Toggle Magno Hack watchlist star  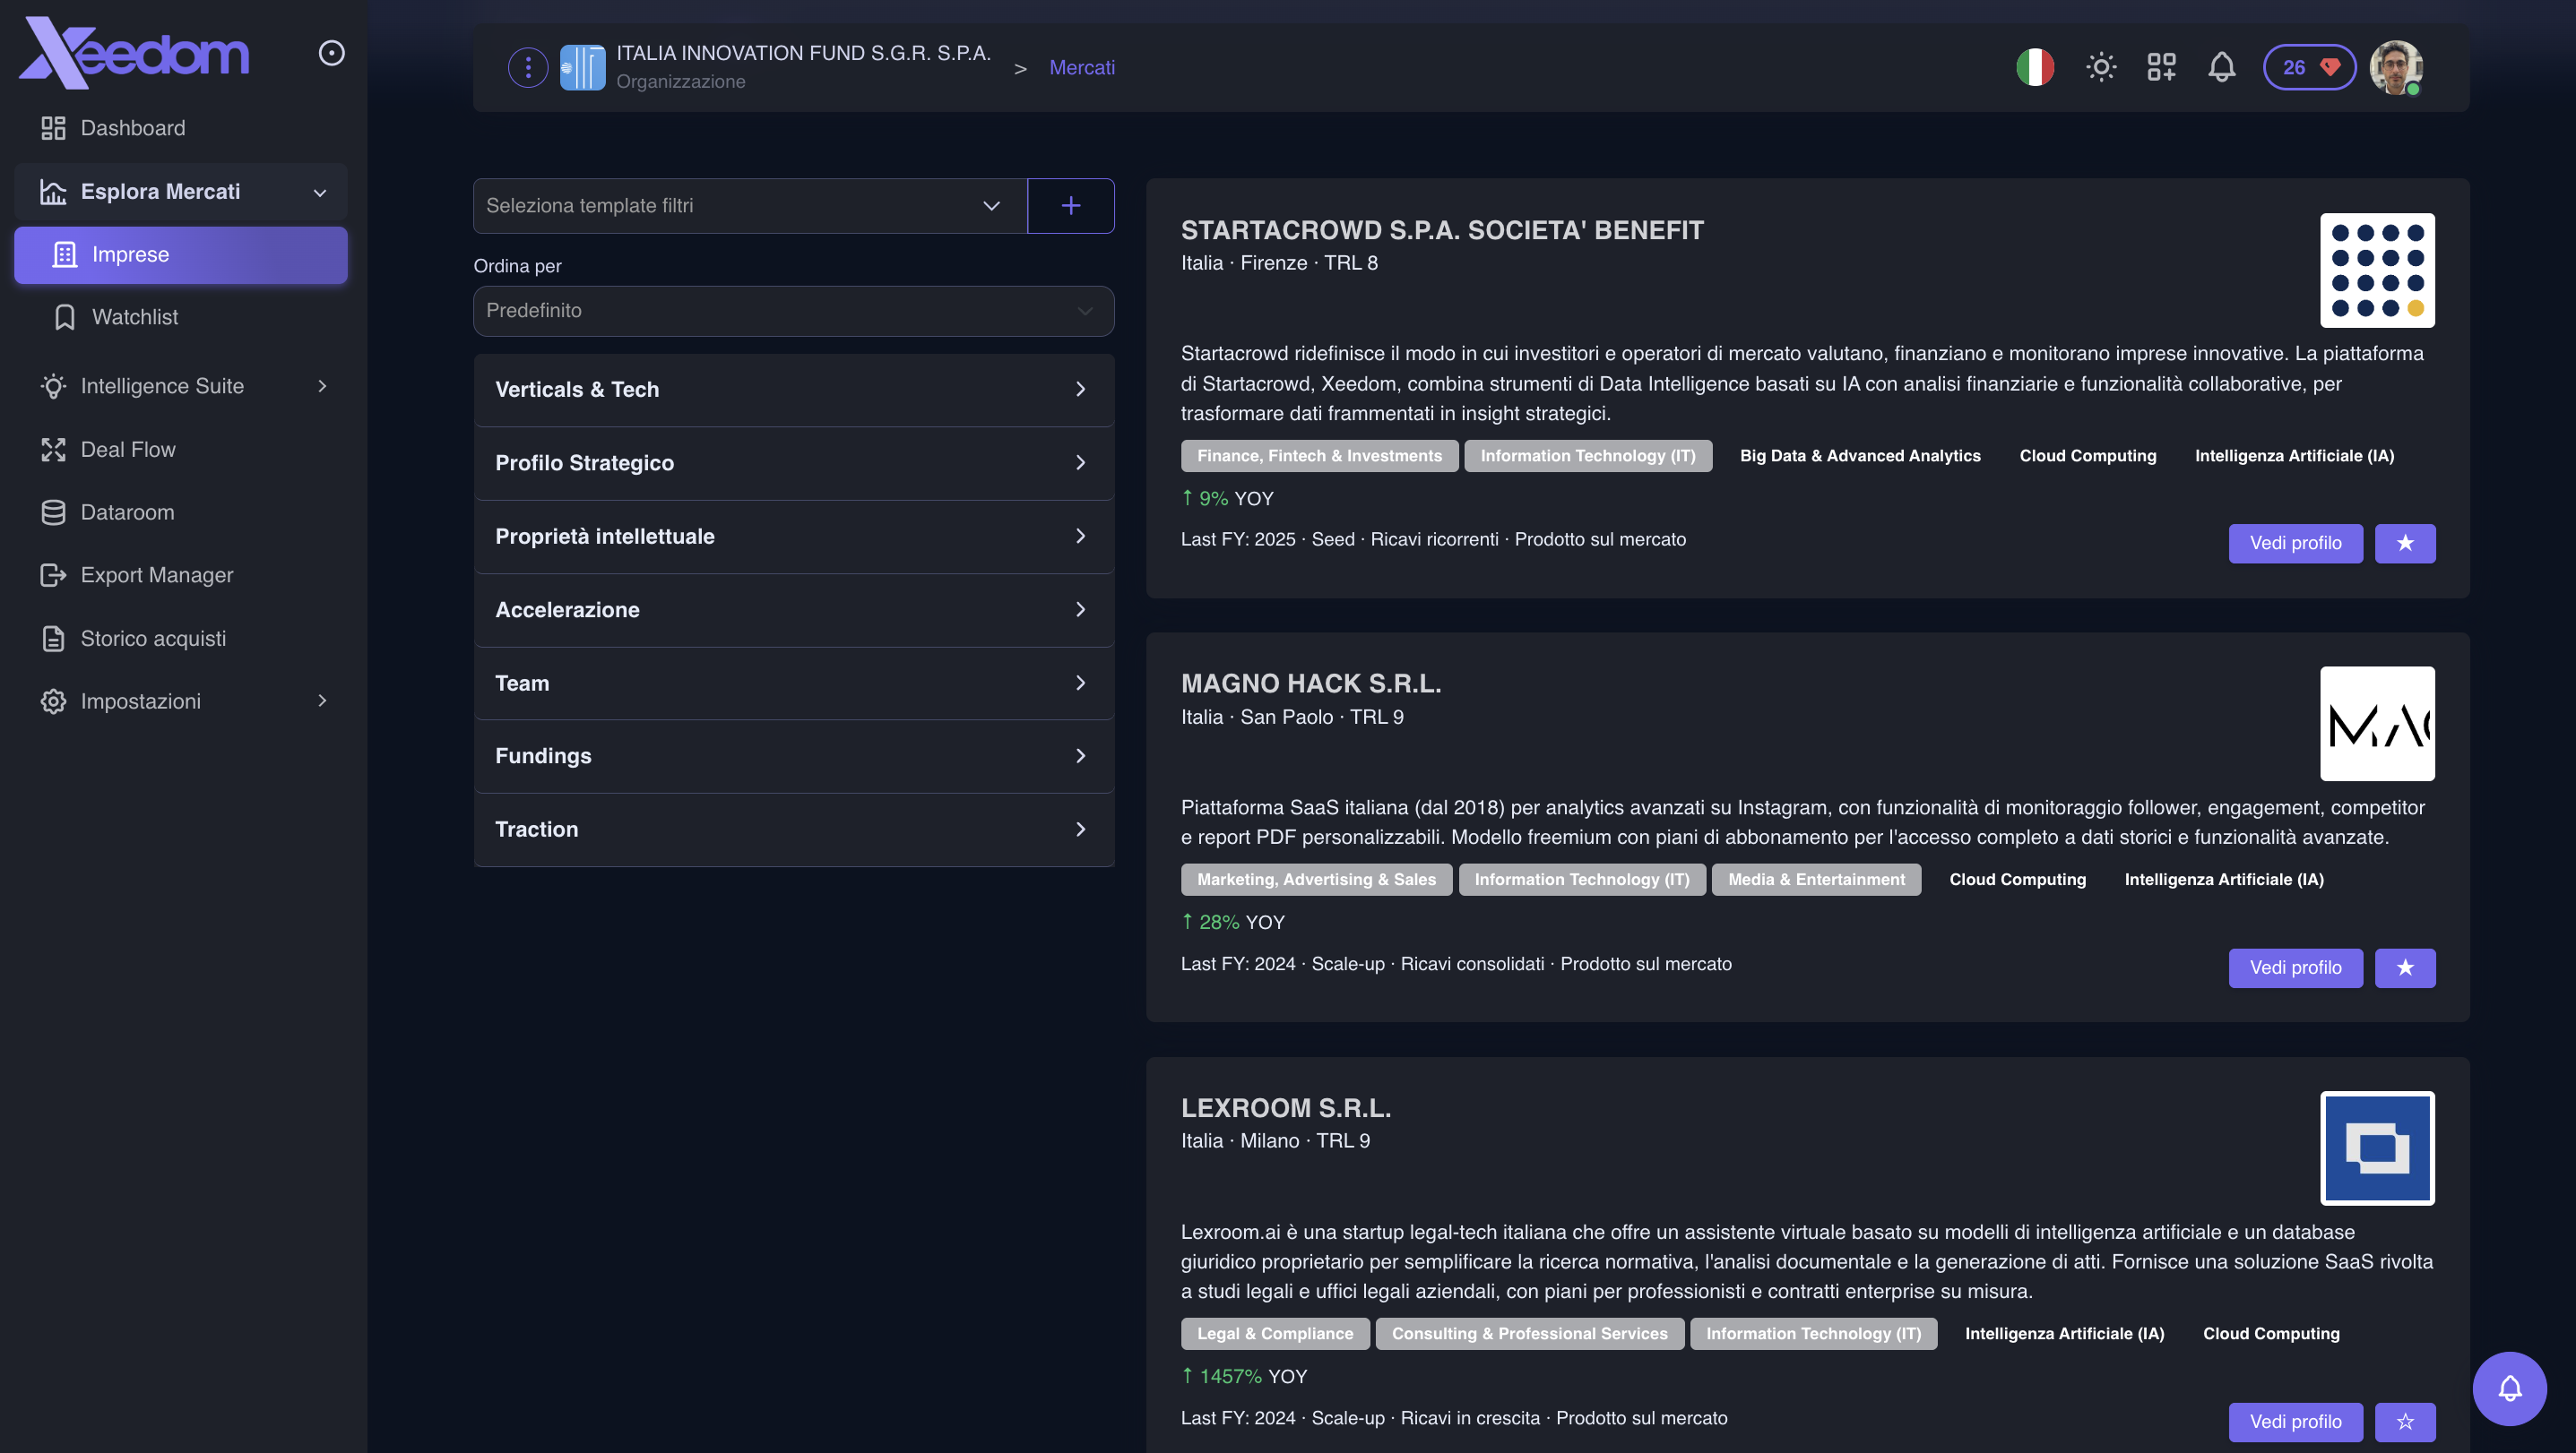[x=2405, y=967]
